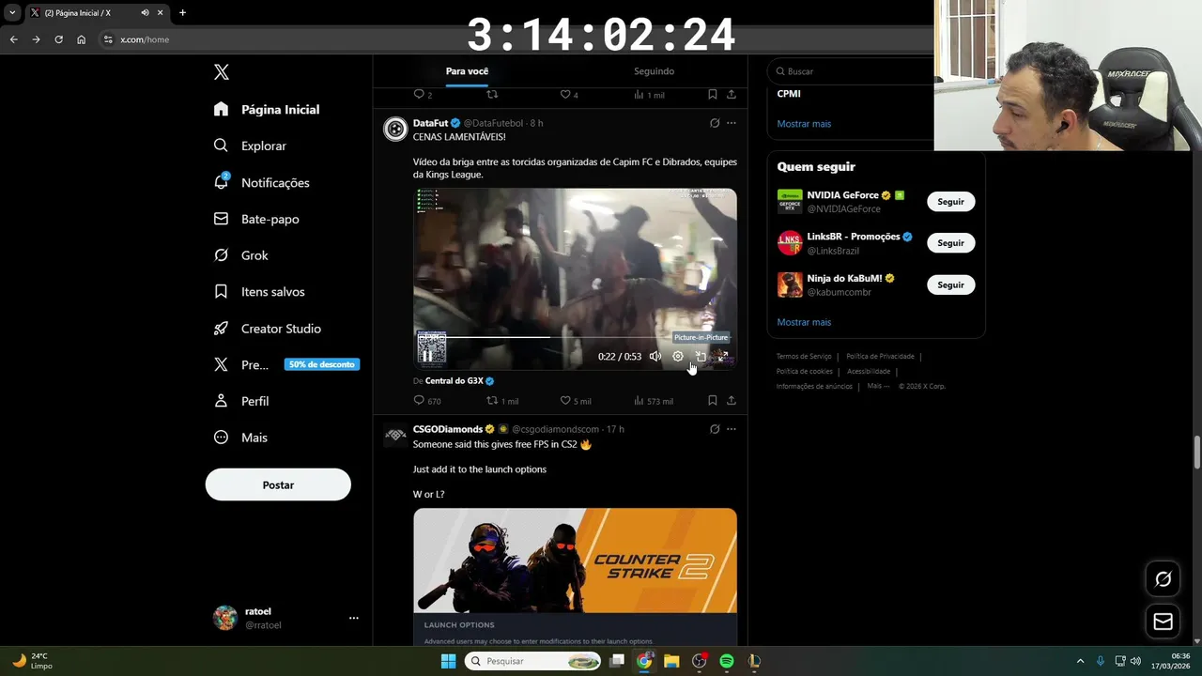
Task: Open the Windows Start menu
Action: 448,661
